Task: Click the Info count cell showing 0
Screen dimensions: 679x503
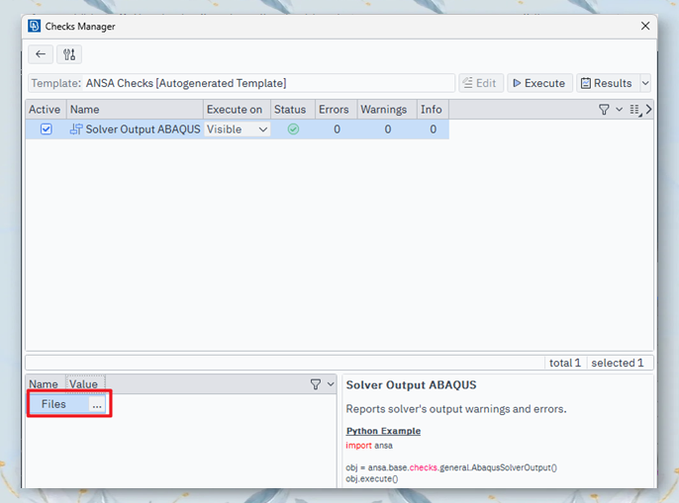Action: (434, 129)
